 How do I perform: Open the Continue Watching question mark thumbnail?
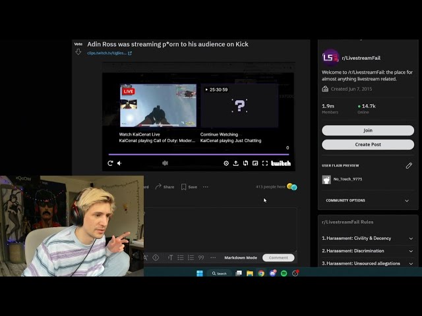pos(239,105)
